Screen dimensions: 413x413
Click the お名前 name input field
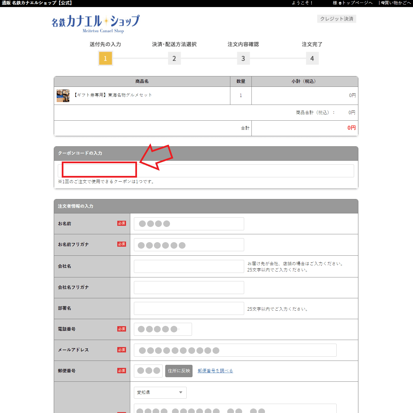pyautogui.click(x=189, y=224)
